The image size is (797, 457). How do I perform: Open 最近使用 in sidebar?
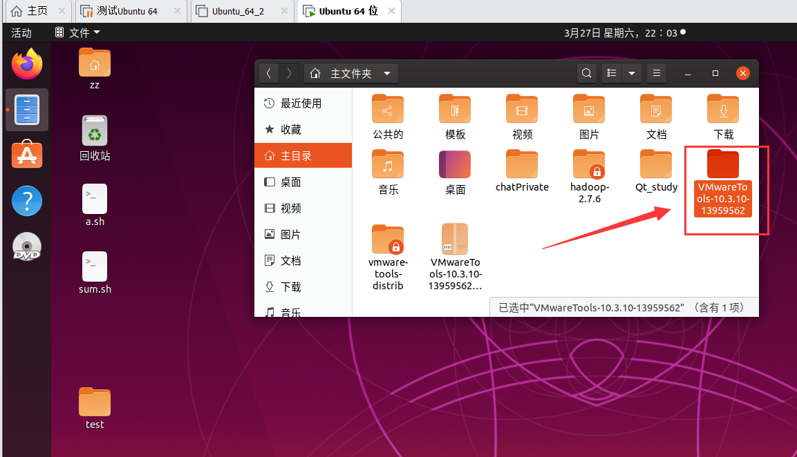(x=303, y=104)
